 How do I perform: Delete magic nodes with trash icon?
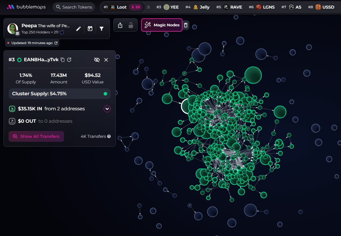point(186,25)
